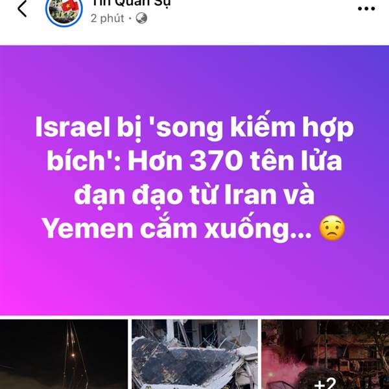Screen dimensions: 389x389
Task: Go back using the left arrow
Action: coord(22,8)
